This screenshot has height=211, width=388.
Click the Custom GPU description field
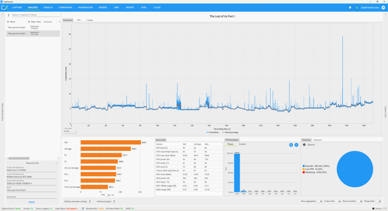(32, 176)
